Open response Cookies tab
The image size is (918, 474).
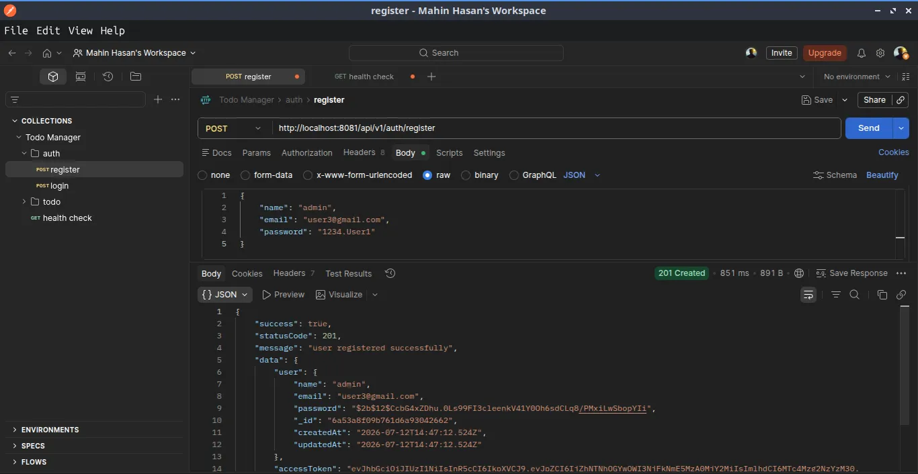pos(247,274)
